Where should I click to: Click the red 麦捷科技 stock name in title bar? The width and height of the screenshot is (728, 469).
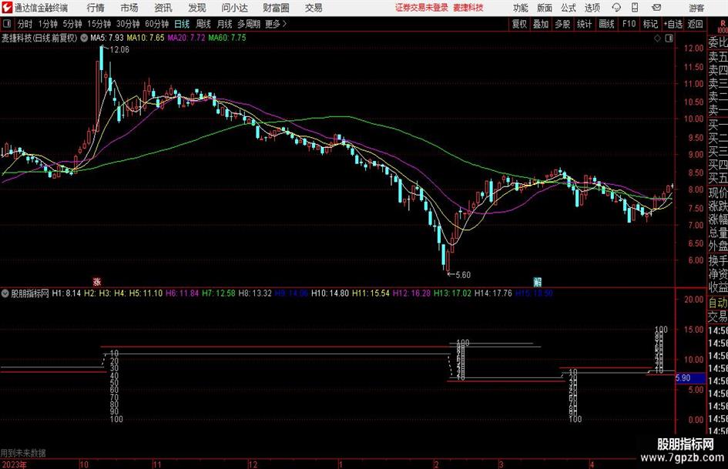[468, 8]
